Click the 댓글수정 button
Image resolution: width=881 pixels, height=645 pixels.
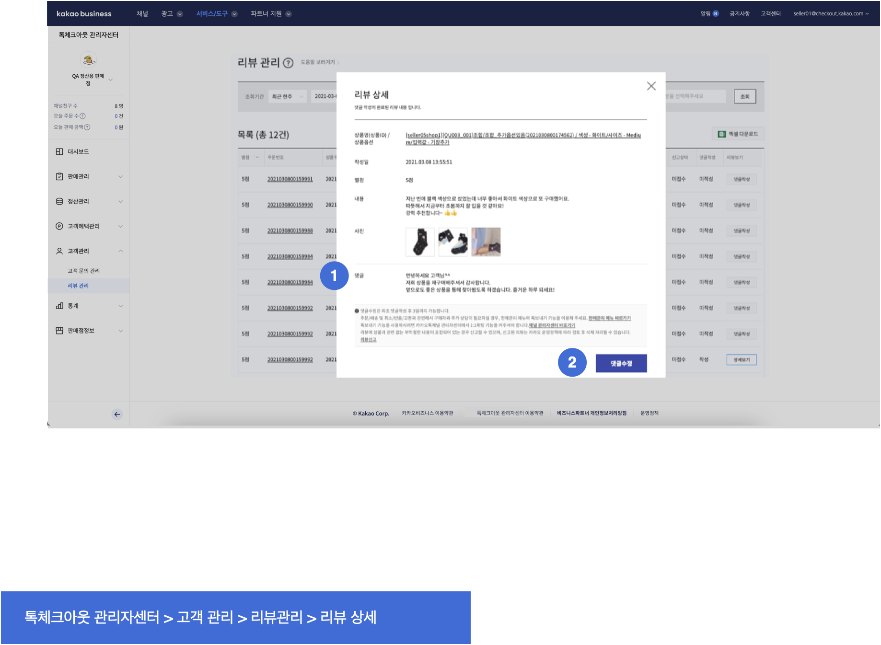point(621,363)
